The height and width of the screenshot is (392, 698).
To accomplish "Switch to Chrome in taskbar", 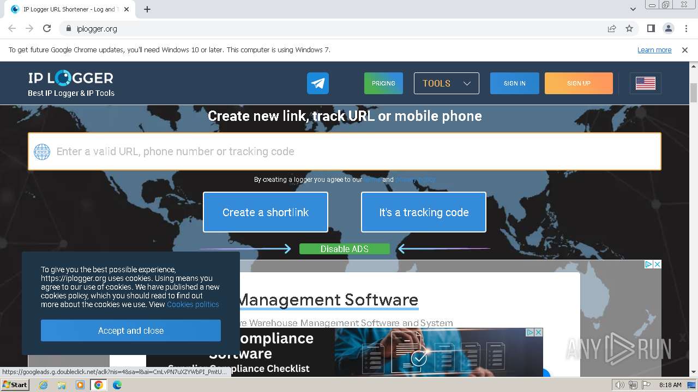I will click(99, 385).
